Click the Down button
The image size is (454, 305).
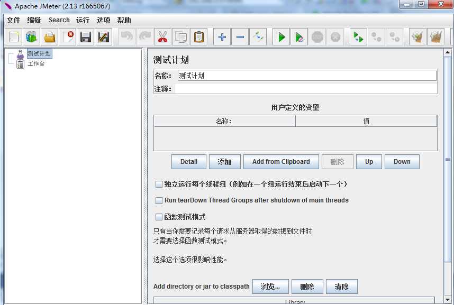coord(402,162)
